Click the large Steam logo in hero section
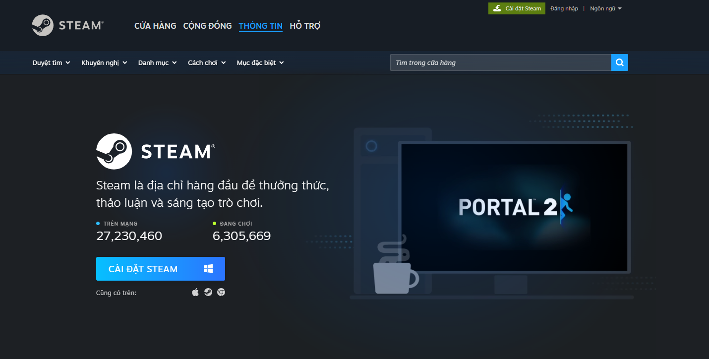The image size is (709, 359). click(x=156, y=151)
